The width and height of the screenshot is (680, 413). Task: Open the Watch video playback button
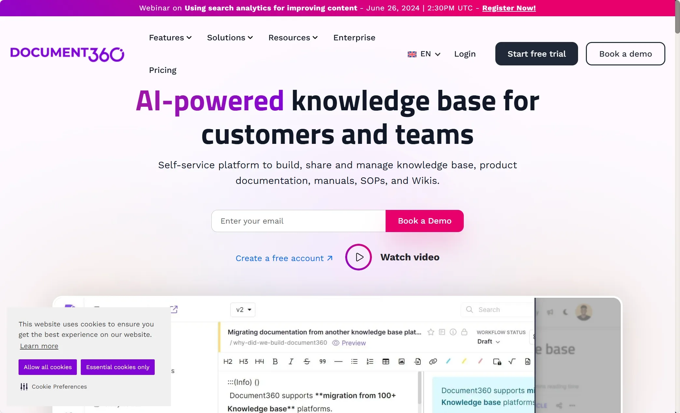pyautogui.click(x=359, y=257)
